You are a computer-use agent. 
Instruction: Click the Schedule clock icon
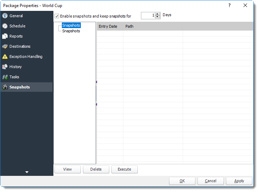[x=5, y=26]
